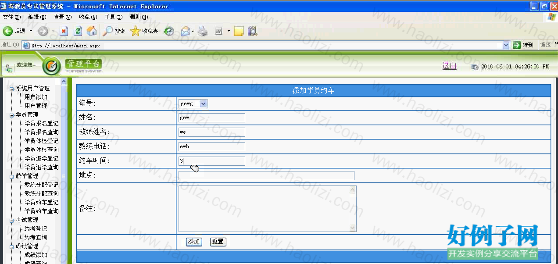Image resolution: width=558 pixels, height=264 pixels.
Task: Open 成绩添加 in the sidebar
Action: pos(36,255)
